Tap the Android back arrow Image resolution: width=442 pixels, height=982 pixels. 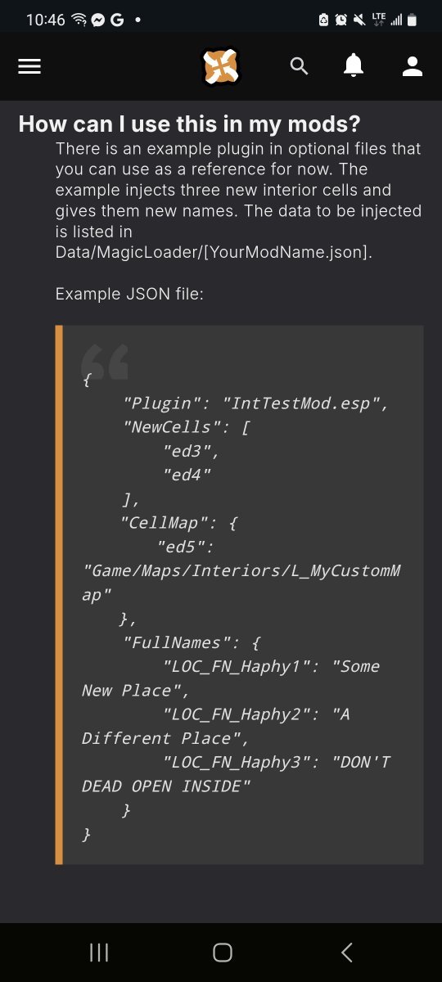pyautogui.click(x=346, y=952)
